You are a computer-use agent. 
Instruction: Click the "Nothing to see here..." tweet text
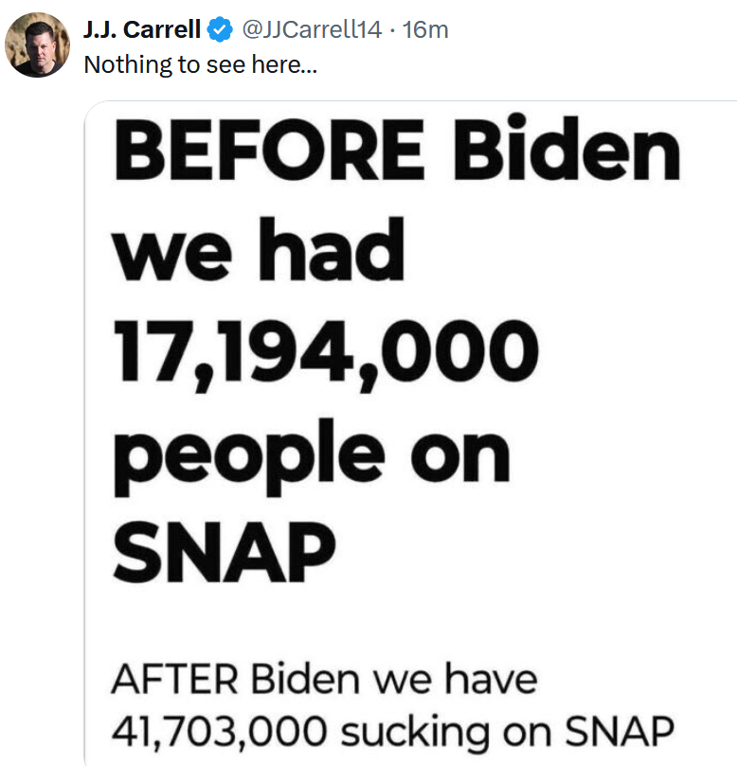click(199, 64)
